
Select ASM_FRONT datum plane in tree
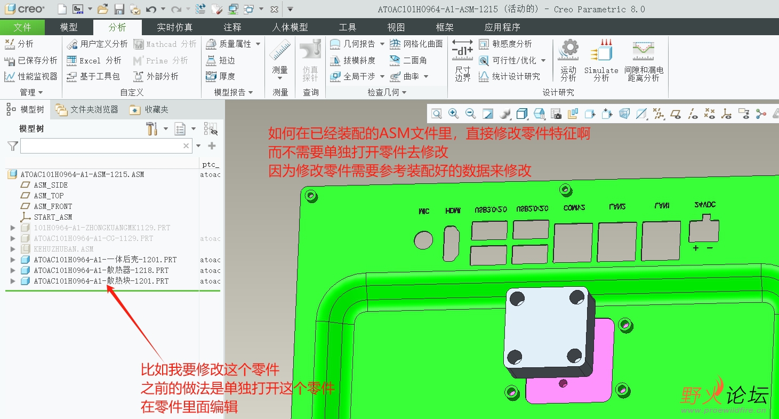(x=53, y=206)
